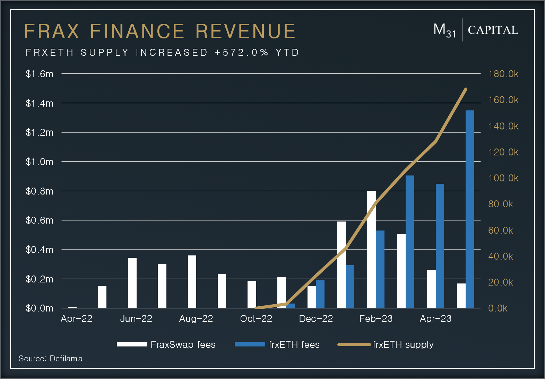
Task: Click the M31 logo mark
Action: coord(444,30)
